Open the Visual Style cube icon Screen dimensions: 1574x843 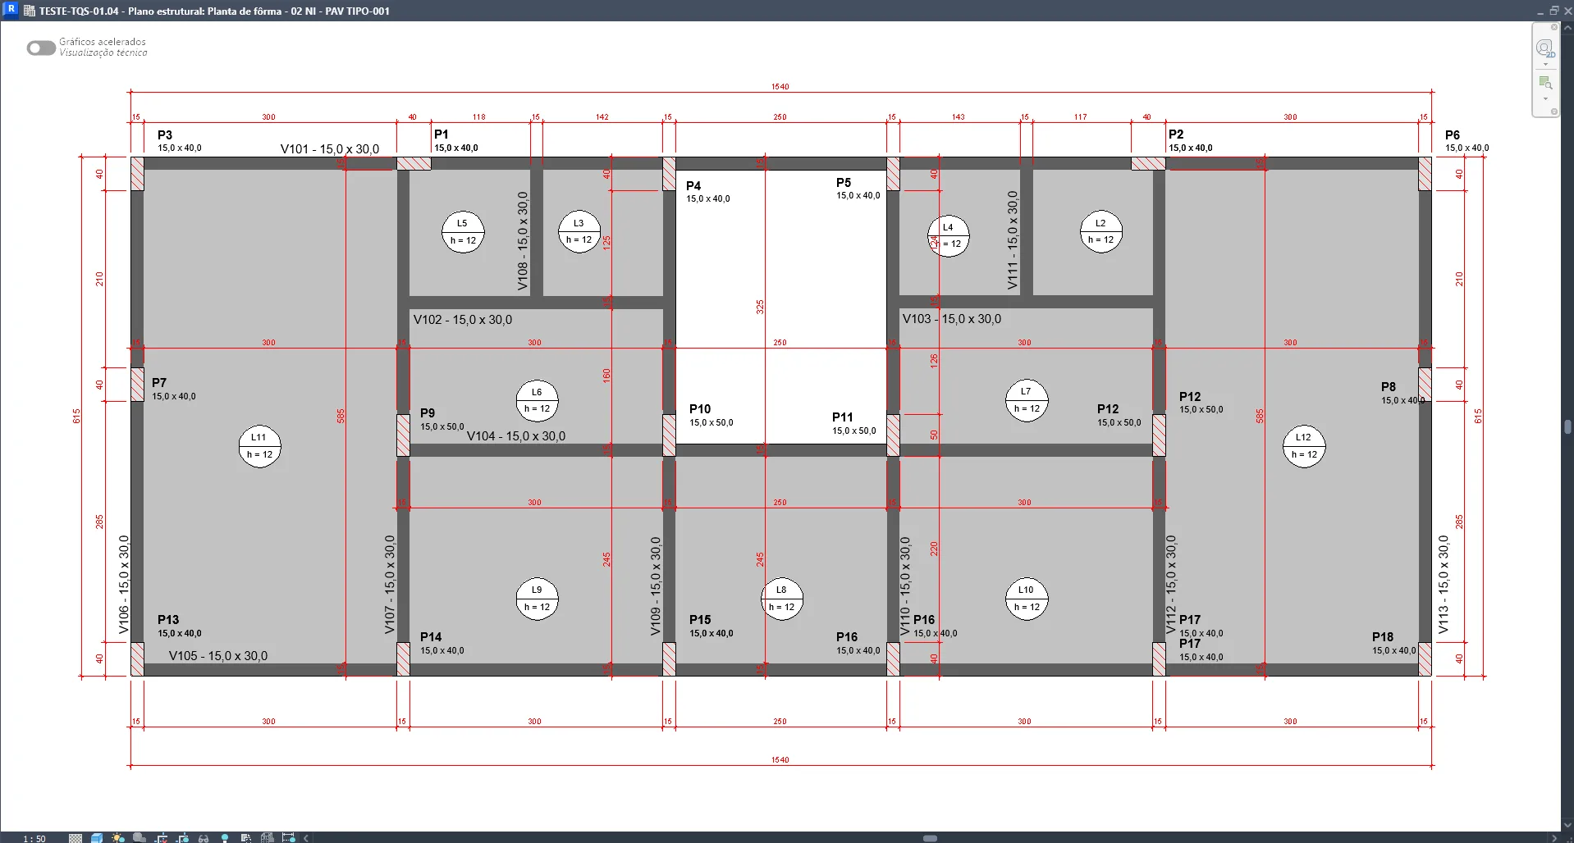97,838
